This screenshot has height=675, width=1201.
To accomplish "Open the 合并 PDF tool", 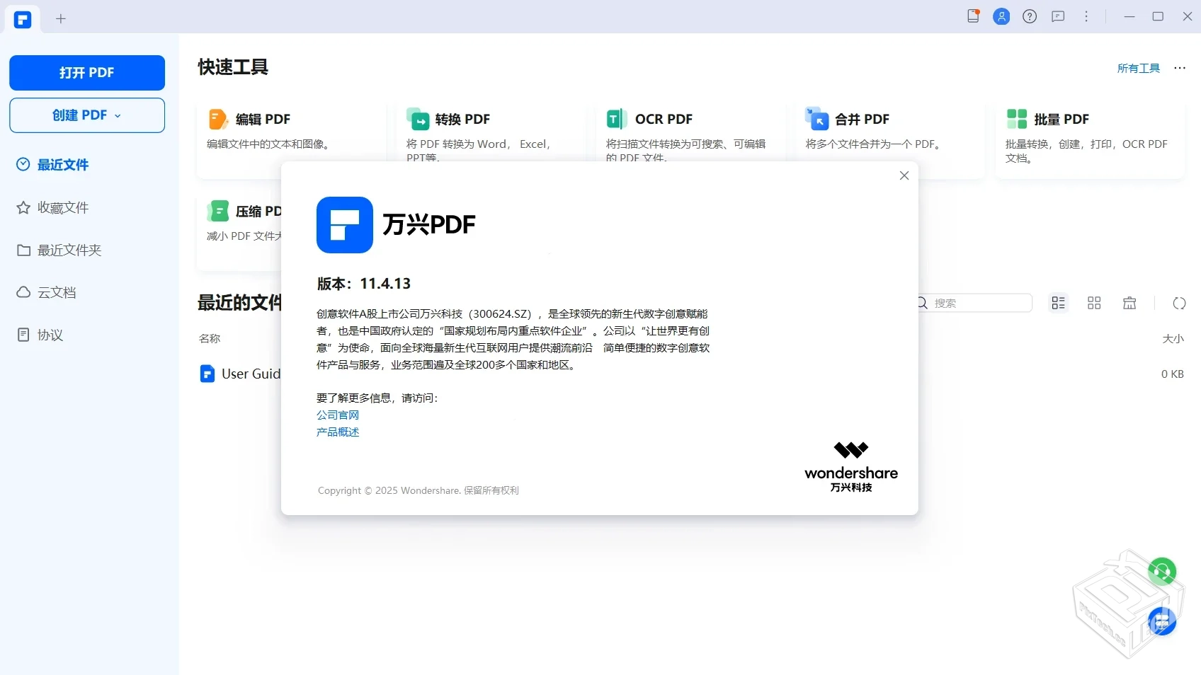I will click(x=860, y=119).
